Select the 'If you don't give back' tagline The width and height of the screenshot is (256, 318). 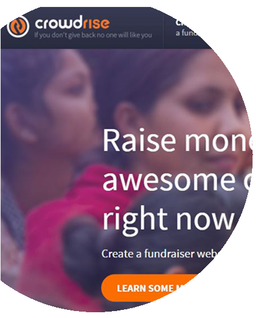click(93, 35)
